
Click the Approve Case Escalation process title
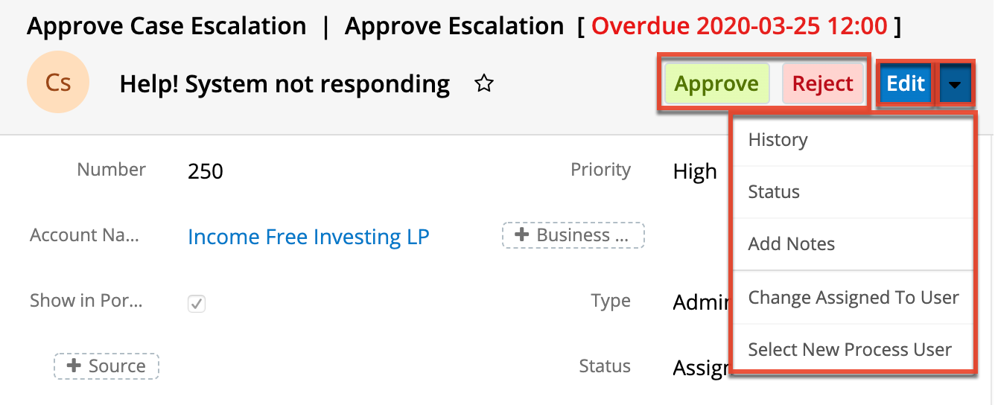click(167, 27)
